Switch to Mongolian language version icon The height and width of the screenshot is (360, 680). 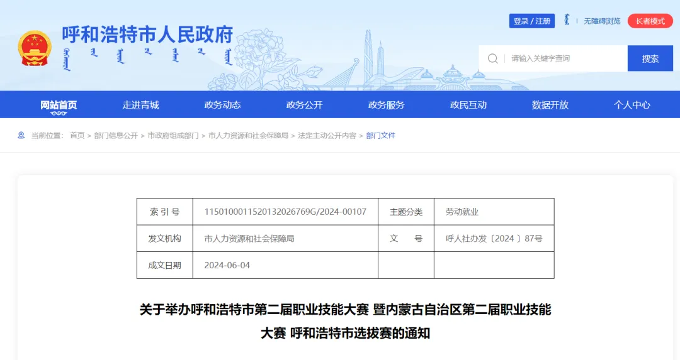[x=567, y=21]
